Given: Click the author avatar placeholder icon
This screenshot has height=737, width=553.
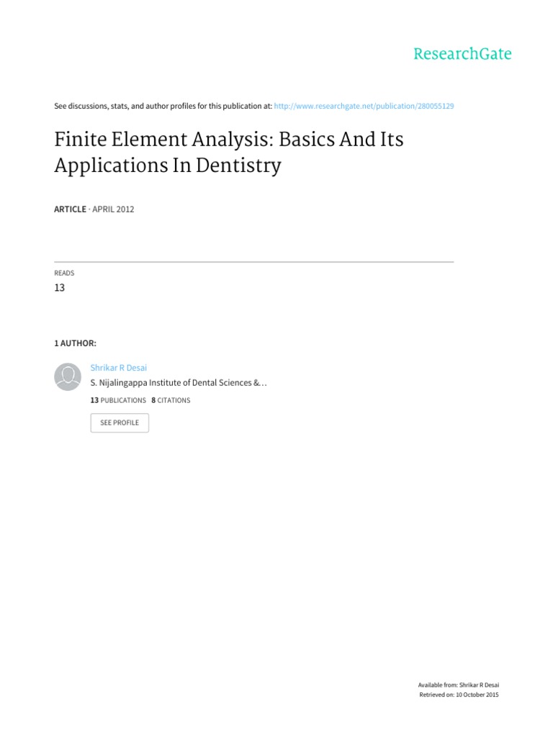Looking at the screenshot, I should tap(68, 376).
